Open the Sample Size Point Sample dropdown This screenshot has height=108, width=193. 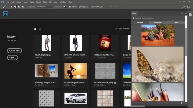pyautogui.click(x=45, y=7)
